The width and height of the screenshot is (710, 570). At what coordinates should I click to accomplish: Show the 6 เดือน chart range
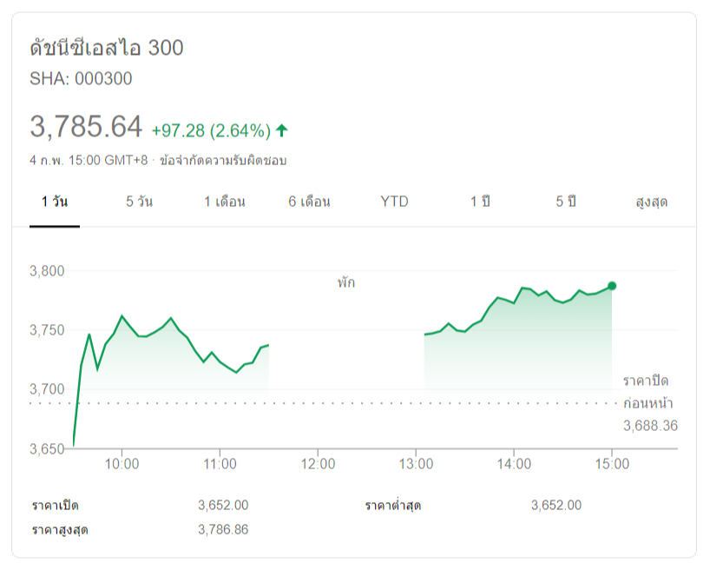[x=310, y=202]
